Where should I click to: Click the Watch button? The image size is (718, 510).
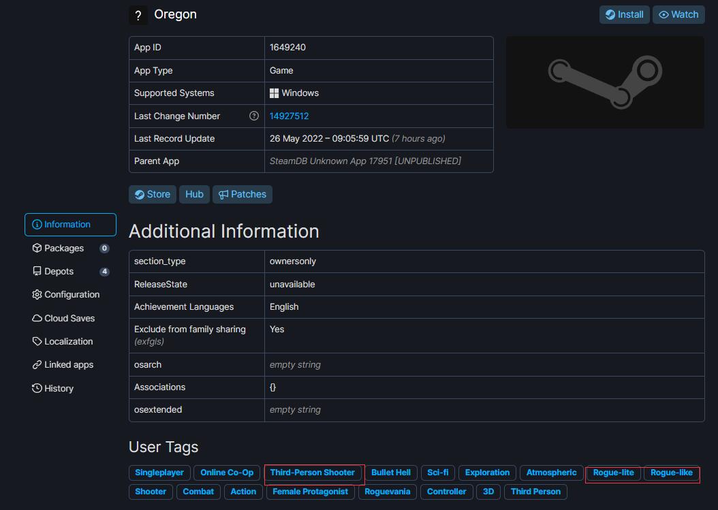(x=678, y=15)
